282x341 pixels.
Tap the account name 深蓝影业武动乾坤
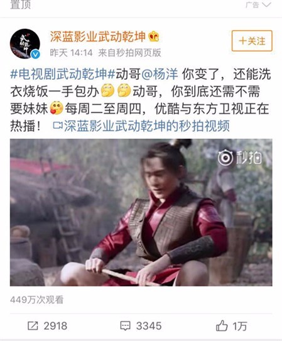tap(97, 36)
